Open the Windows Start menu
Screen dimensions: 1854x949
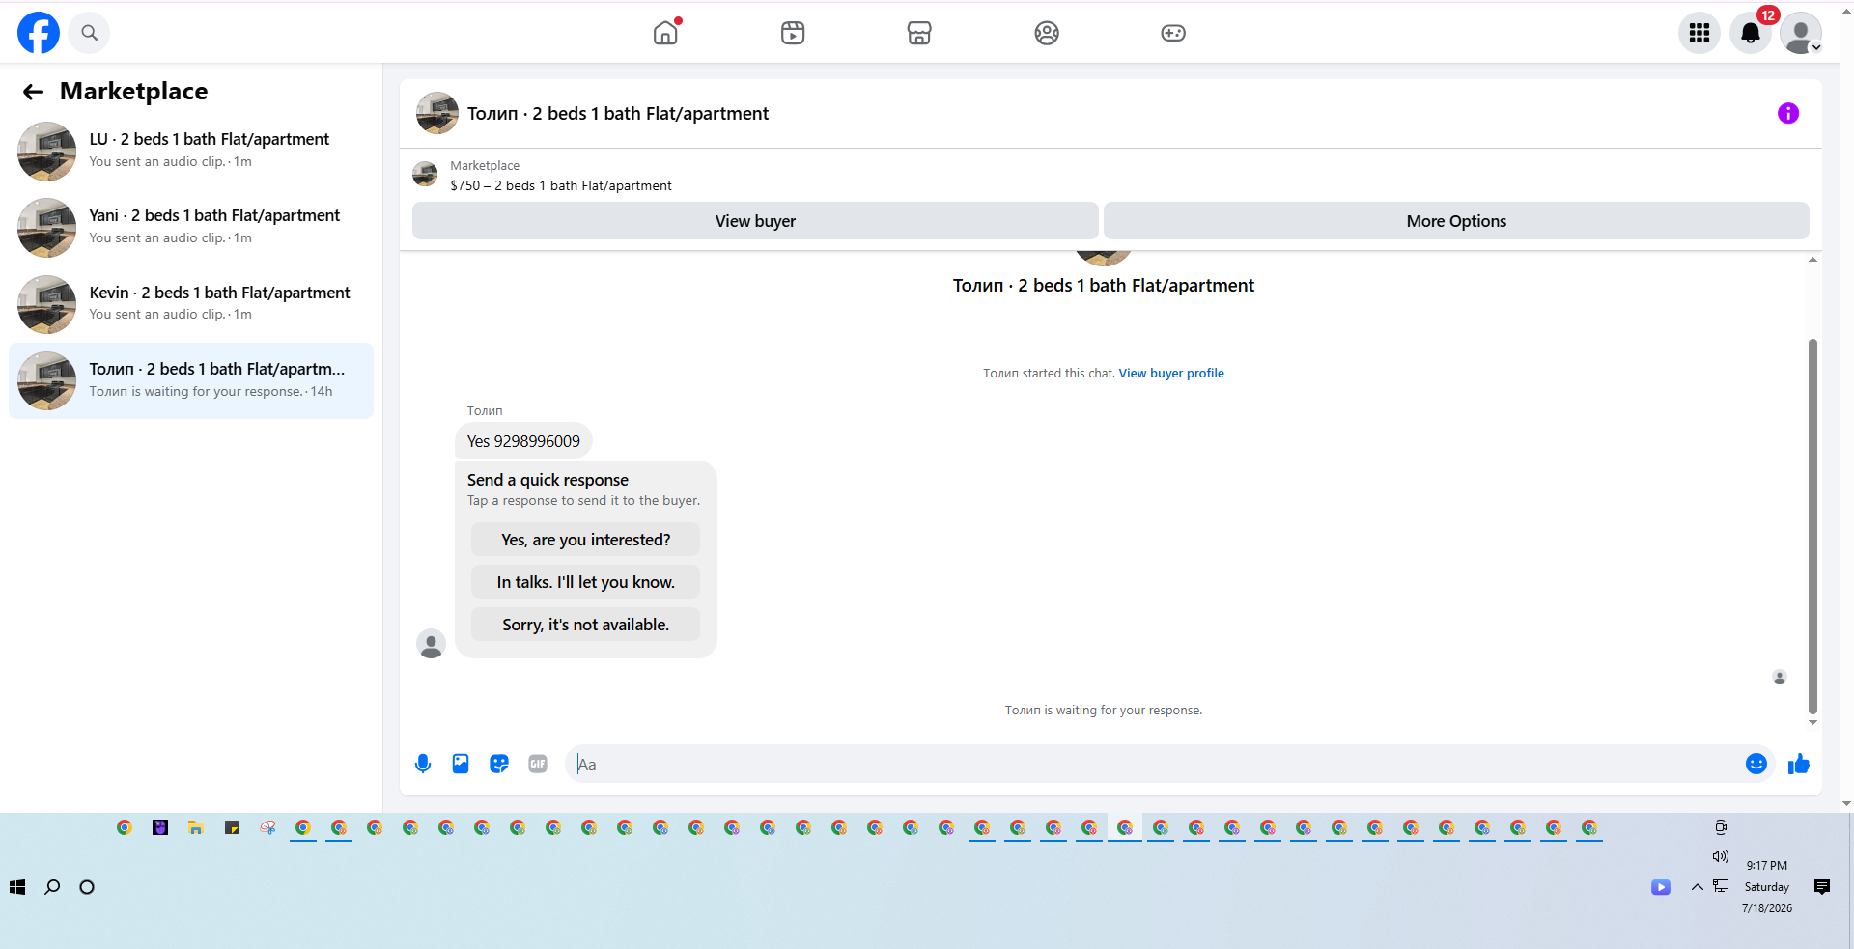tap(17, 887)
